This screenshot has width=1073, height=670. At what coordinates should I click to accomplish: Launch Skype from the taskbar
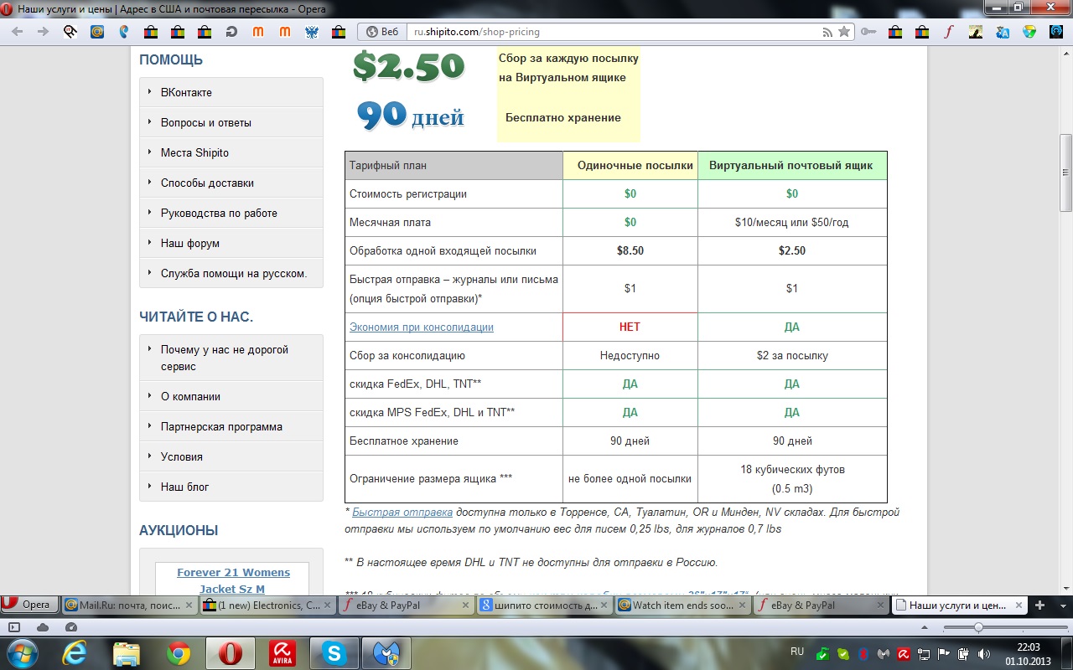click(x=334, y=653)
